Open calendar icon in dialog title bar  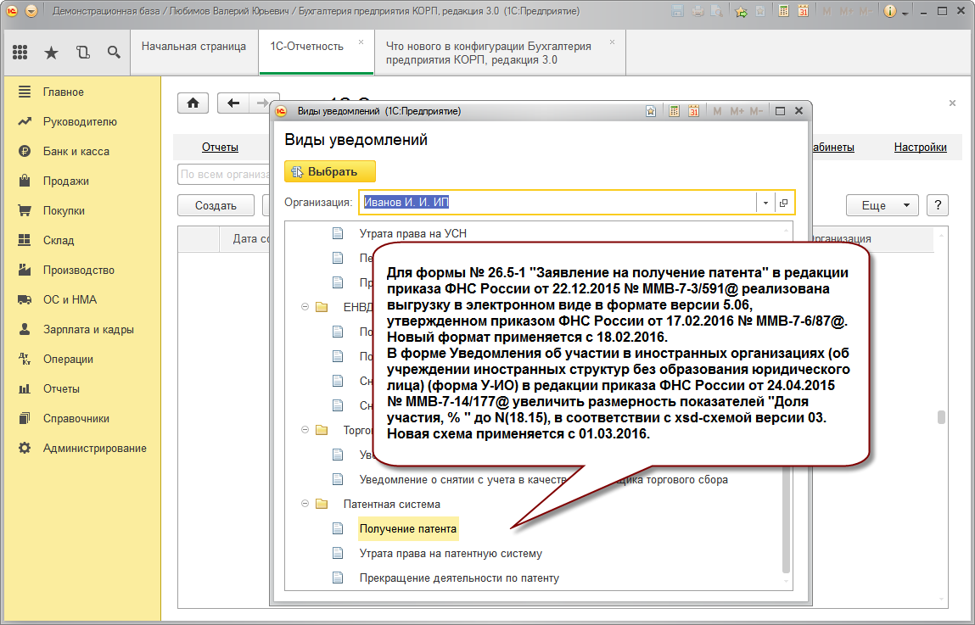tap(693, 111)
